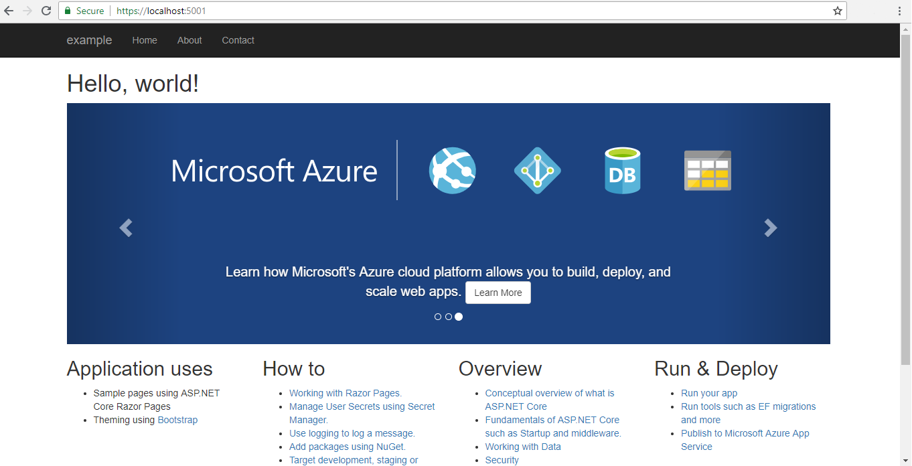Advance the carousel with the right chevron
This screenshot has height=466, width=912.
click(x=770, y=228)
